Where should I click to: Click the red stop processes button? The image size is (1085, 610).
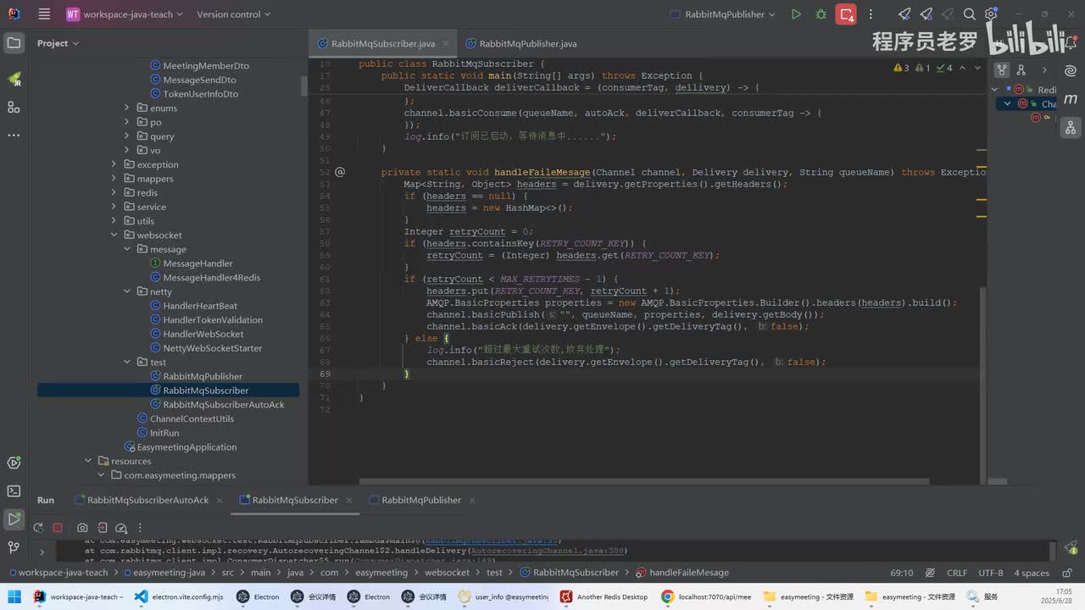[846, 14]
